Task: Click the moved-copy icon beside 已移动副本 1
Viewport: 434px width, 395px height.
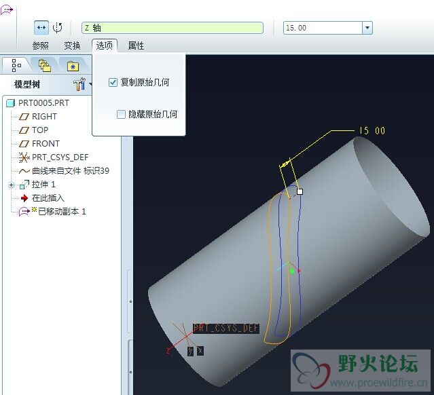Action: (24, 212)
